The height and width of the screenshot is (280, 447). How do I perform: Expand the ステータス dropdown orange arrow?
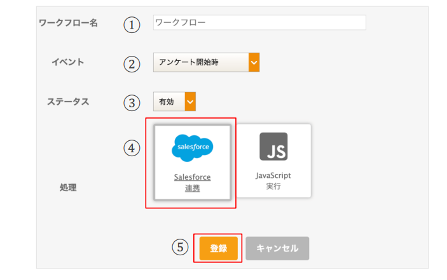(x=190, y=102)
